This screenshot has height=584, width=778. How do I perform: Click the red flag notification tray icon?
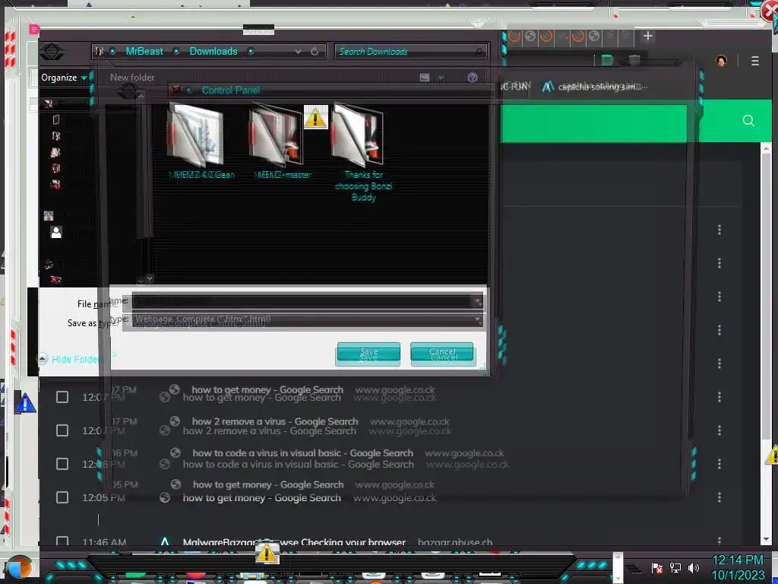tap(656, 567)
